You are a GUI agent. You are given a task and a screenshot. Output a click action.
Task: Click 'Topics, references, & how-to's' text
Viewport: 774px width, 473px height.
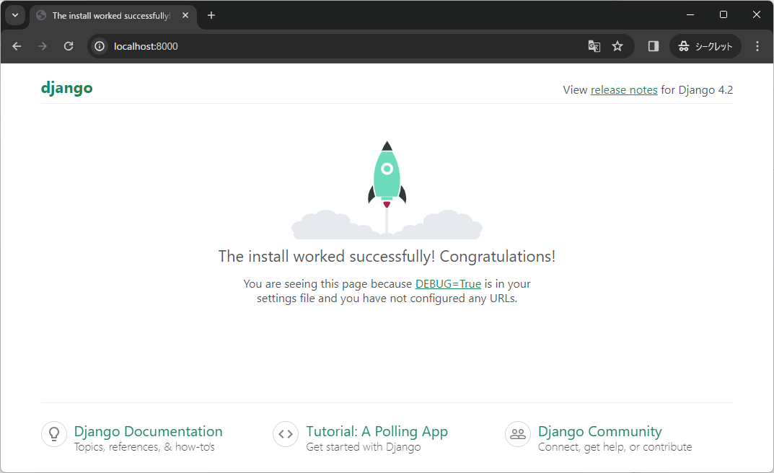(x=144, y=447)
